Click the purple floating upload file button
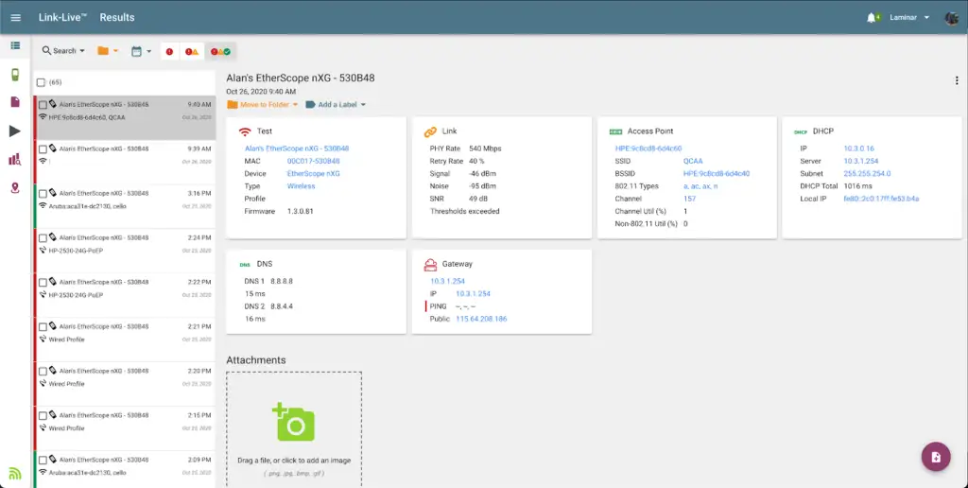 (936, 457)
